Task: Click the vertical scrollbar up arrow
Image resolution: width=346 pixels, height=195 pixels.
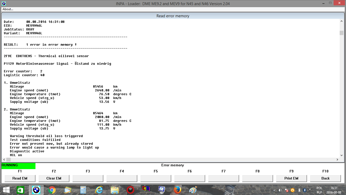Action: click(x=341, y=22)
